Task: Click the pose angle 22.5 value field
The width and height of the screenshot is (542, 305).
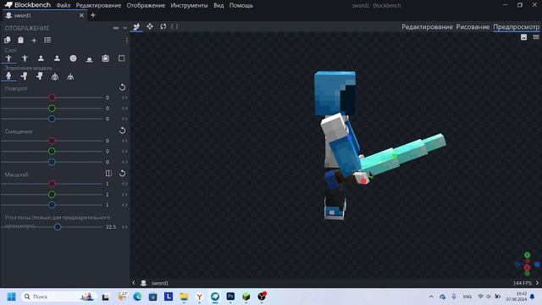Action: point(111,227)
